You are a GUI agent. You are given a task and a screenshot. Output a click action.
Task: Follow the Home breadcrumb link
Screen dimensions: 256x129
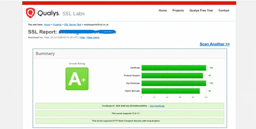pos(47,25)
